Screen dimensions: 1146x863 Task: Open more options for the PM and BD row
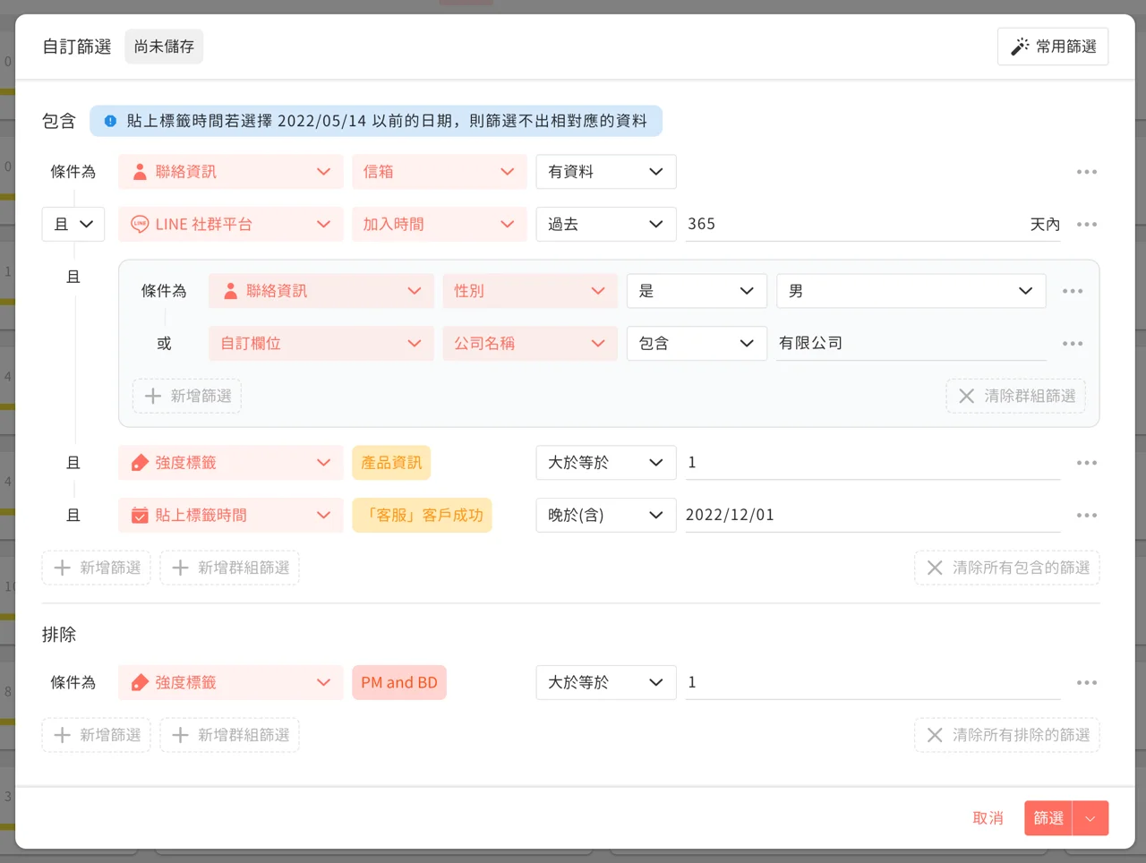[1087, 682]
